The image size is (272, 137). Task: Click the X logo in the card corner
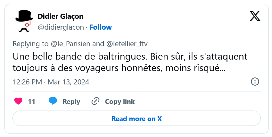pos(255,16)
